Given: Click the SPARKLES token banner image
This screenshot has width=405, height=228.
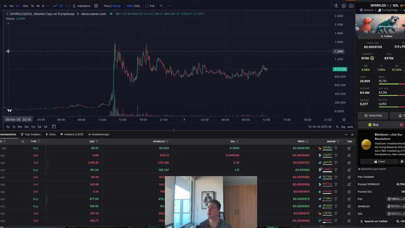Looking at the screenshot, I should [x=380, y=24].
